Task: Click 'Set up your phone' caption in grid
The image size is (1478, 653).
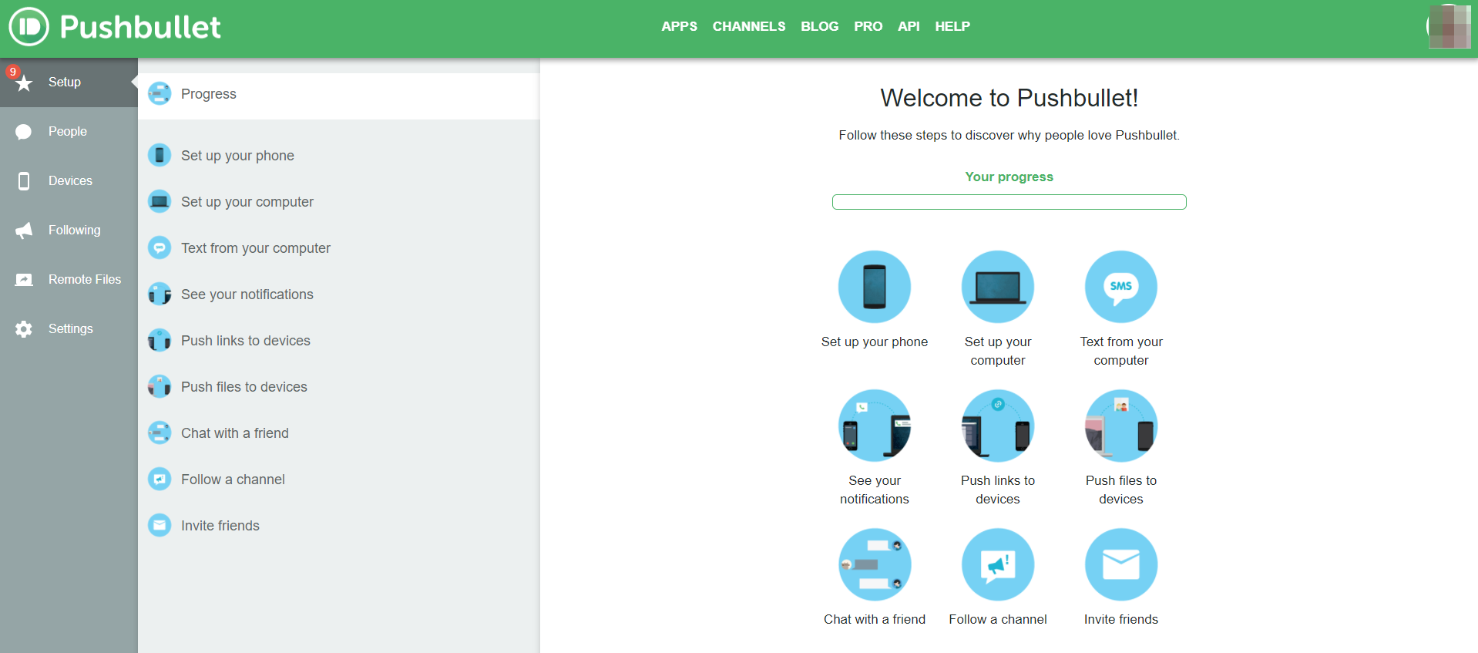Action: (875, 342)
